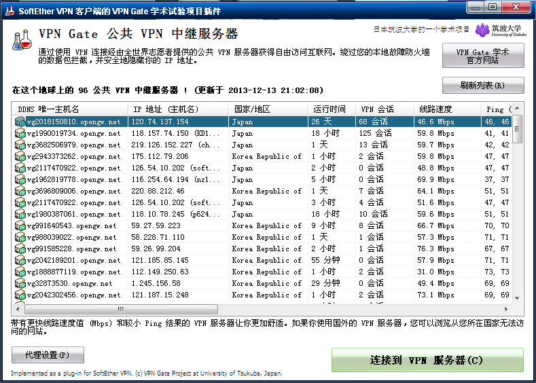The image size is (536, 383).
Task: Click server icon for vg2042189201.opengw.net
Action: click(20, 260)
